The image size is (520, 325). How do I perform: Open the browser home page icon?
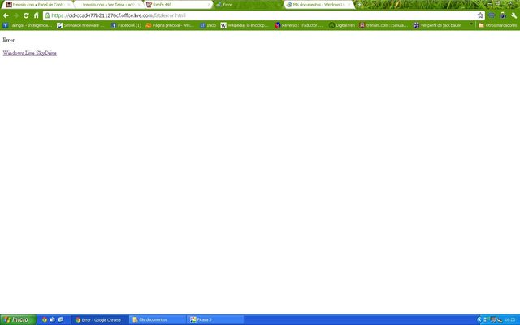36,15
